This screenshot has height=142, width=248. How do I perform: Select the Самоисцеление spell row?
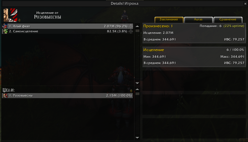click(68, 31)
